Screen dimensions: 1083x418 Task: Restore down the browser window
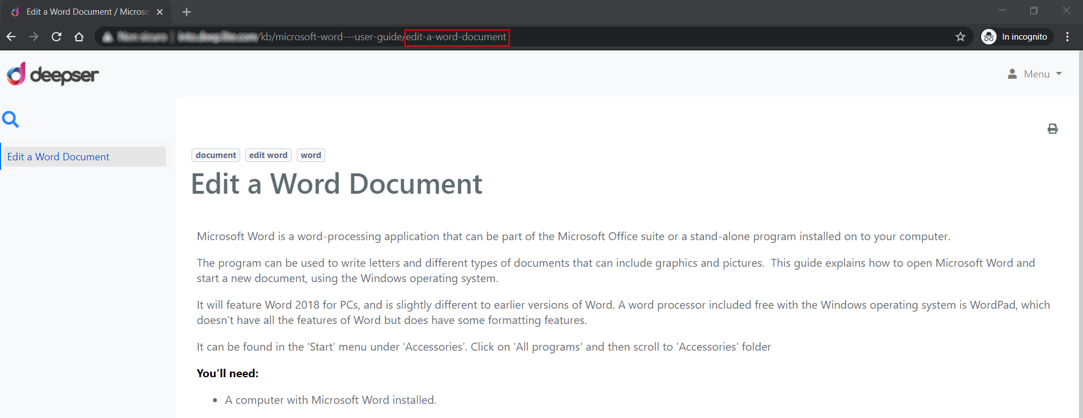(x=1034, y=10)
